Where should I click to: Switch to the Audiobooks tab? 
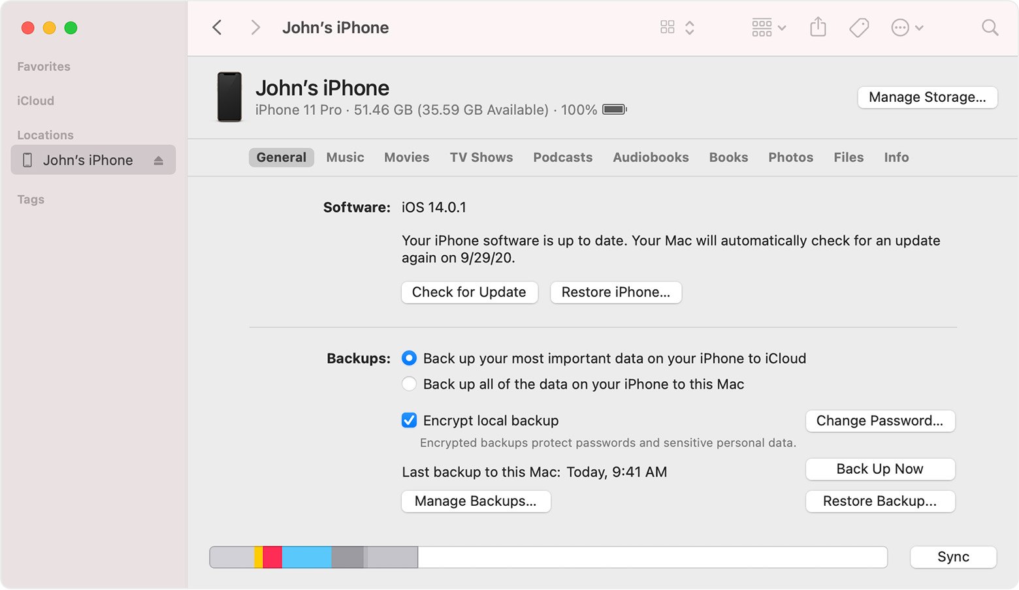[x=651, y=157]
